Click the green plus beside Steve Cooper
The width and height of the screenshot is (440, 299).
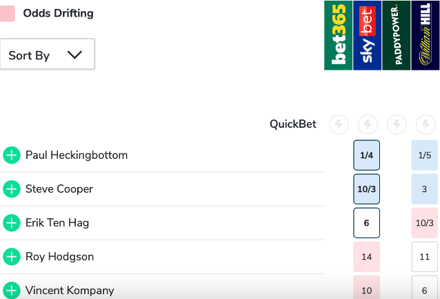point(12,189)
